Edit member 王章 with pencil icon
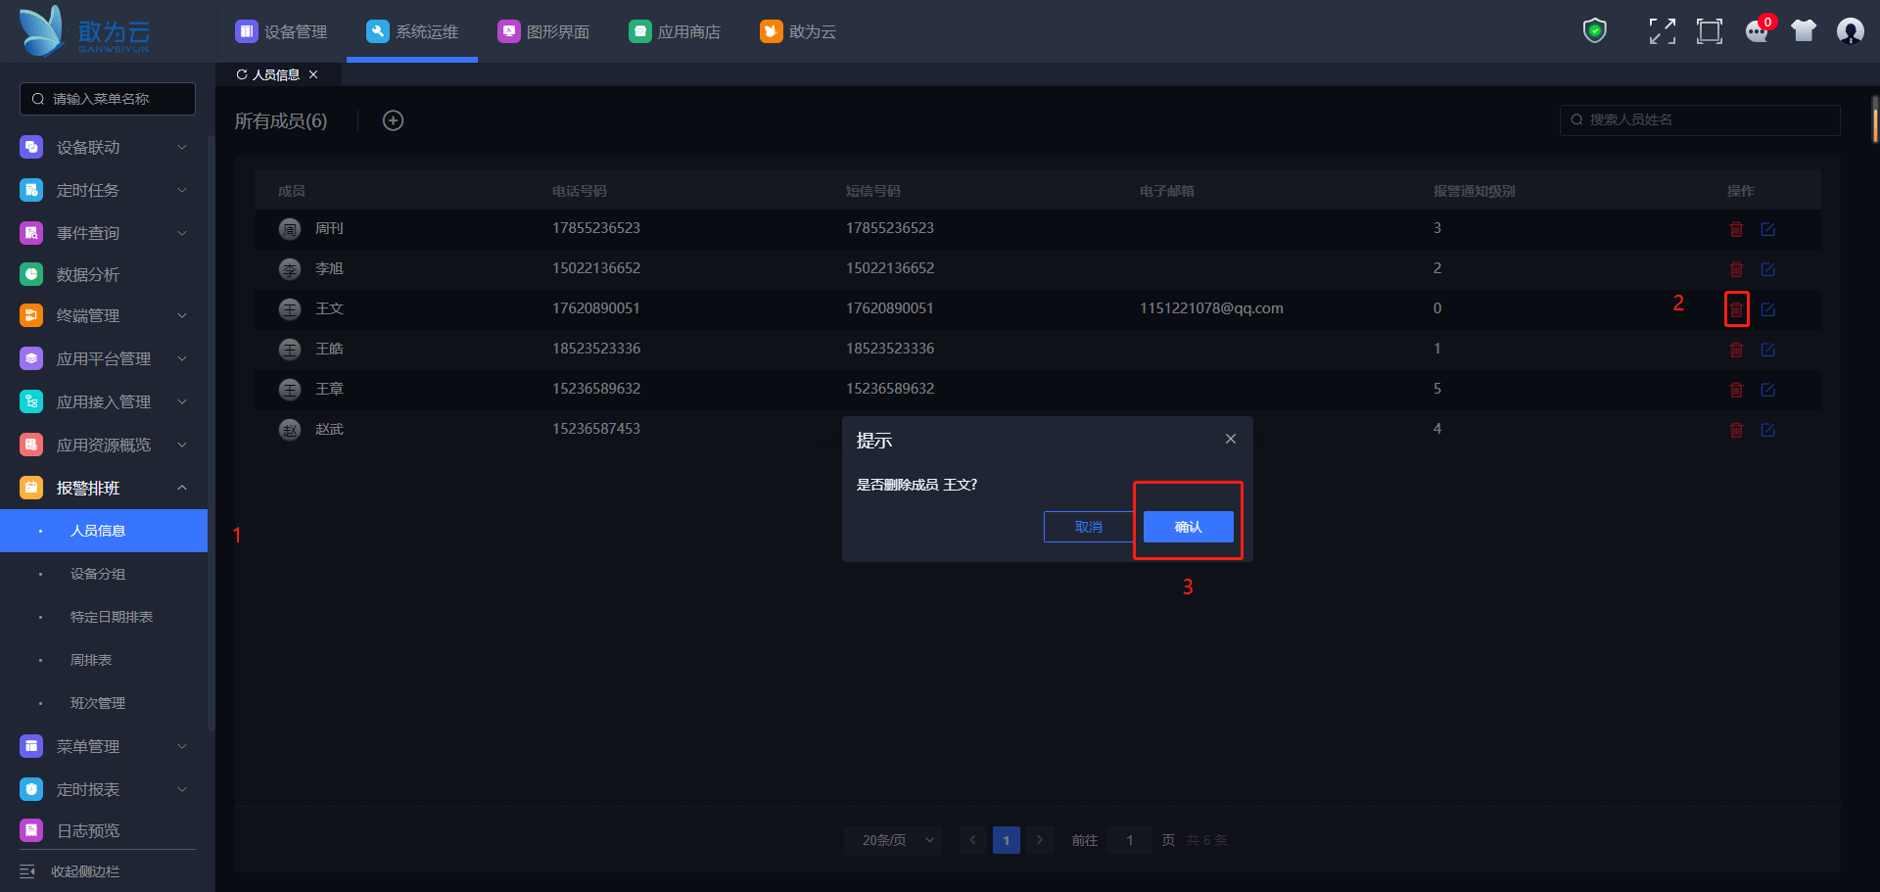The height and width of the screenshot is (892, 1880). (x=1767, y=390)
